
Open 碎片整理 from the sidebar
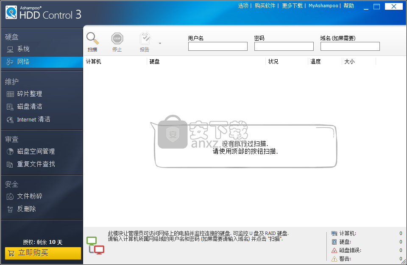(x=42, y=94)
